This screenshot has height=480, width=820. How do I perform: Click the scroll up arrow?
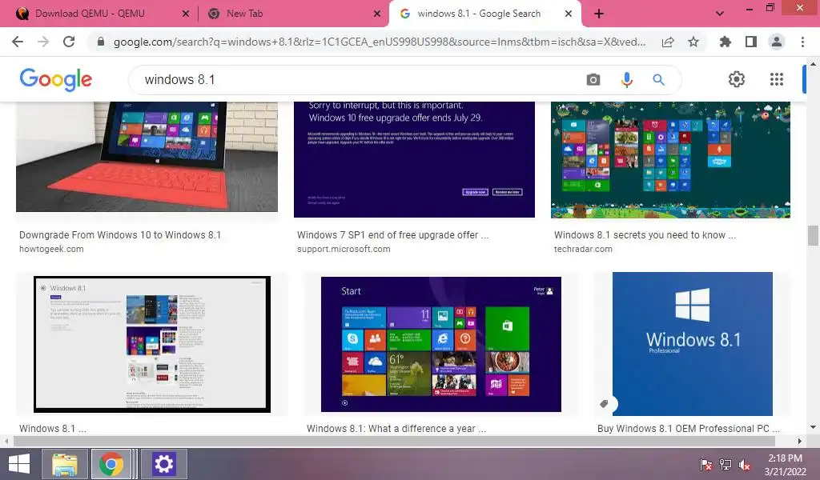813,64
